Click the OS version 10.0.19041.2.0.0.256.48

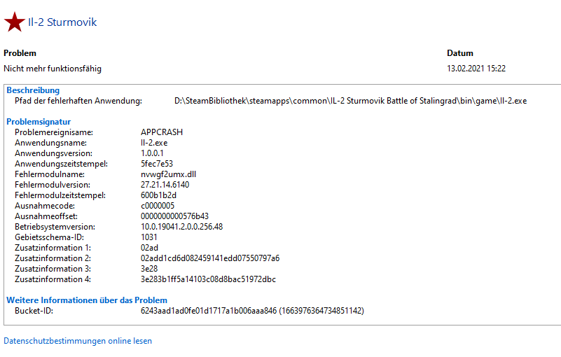tap(182, 226)
